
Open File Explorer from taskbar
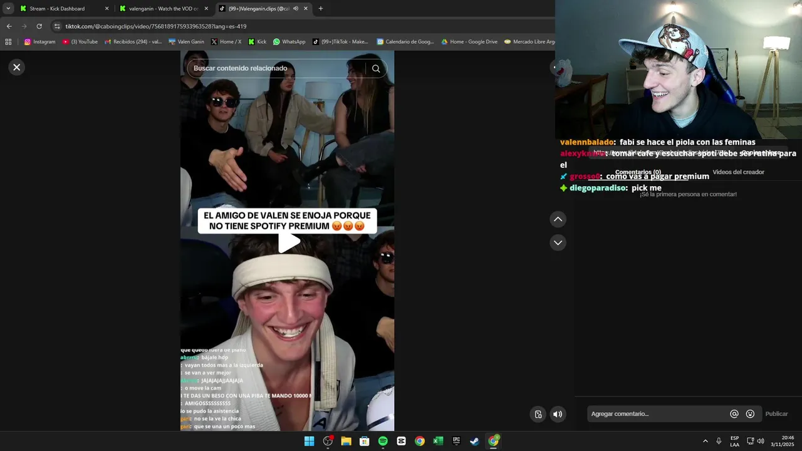coord(346,441)
